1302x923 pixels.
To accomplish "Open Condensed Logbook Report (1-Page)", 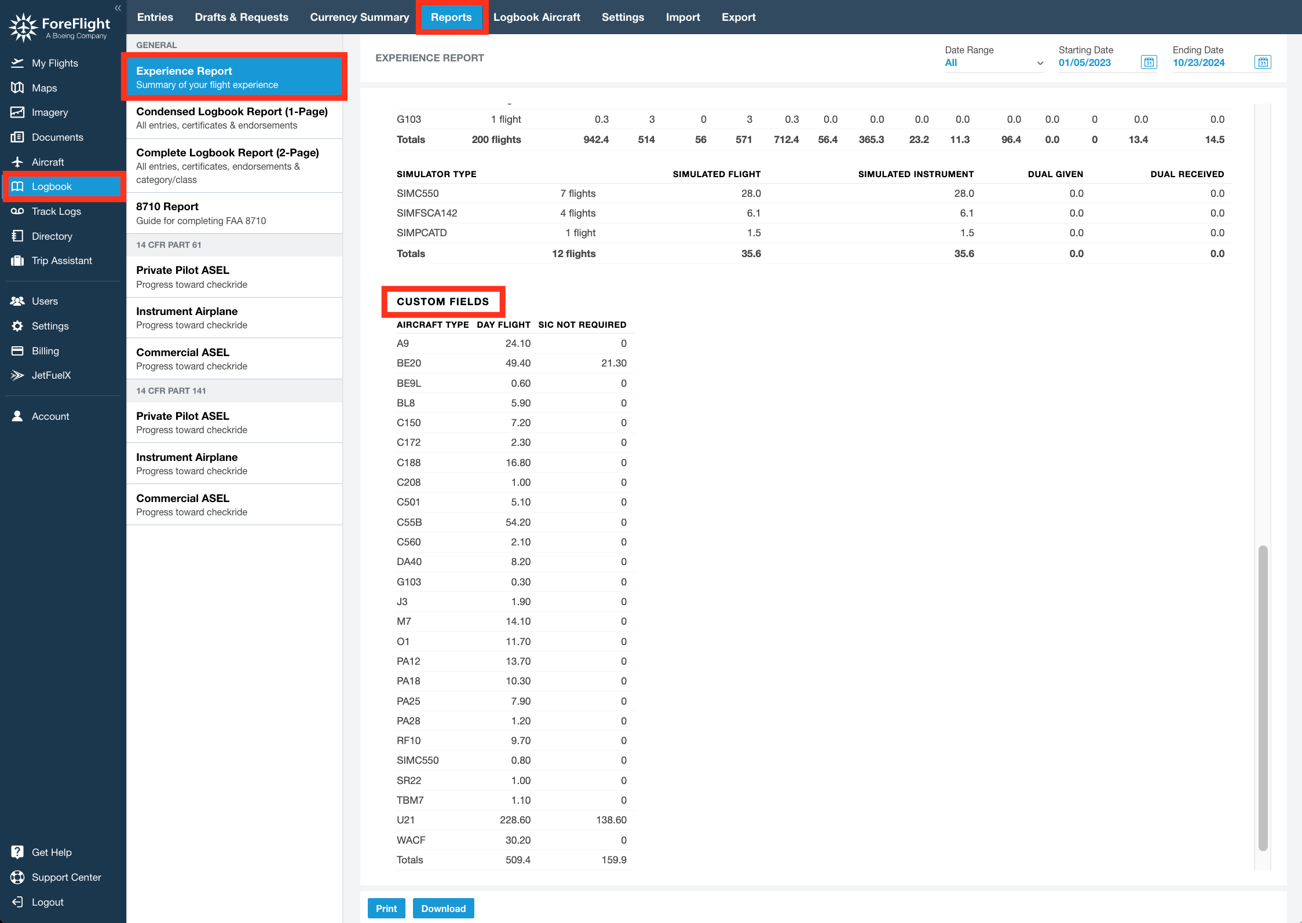I will coord(234,118).
